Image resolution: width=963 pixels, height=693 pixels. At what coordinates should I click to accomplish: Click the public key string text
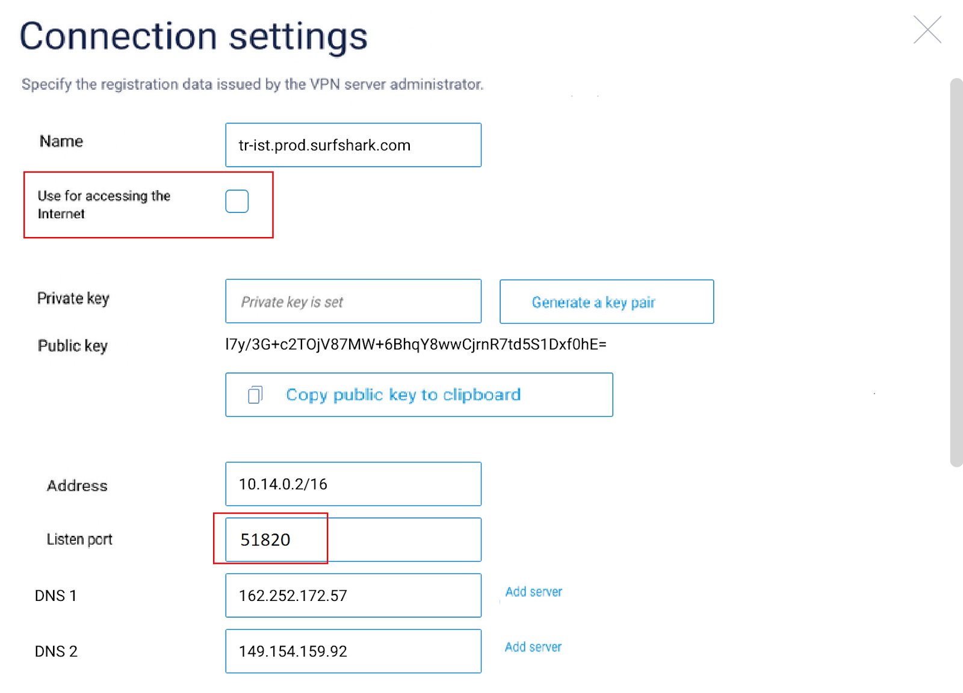click(415, 344)
